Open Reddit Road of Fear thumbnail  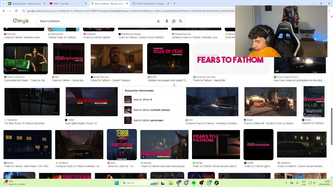(168, 59)
